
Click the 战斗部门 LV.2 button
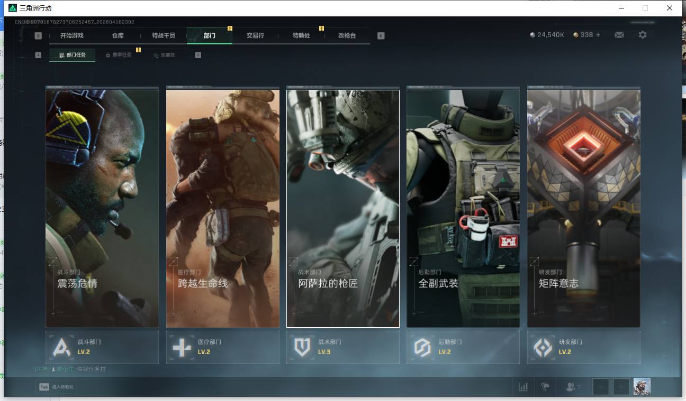click(102, 347)
